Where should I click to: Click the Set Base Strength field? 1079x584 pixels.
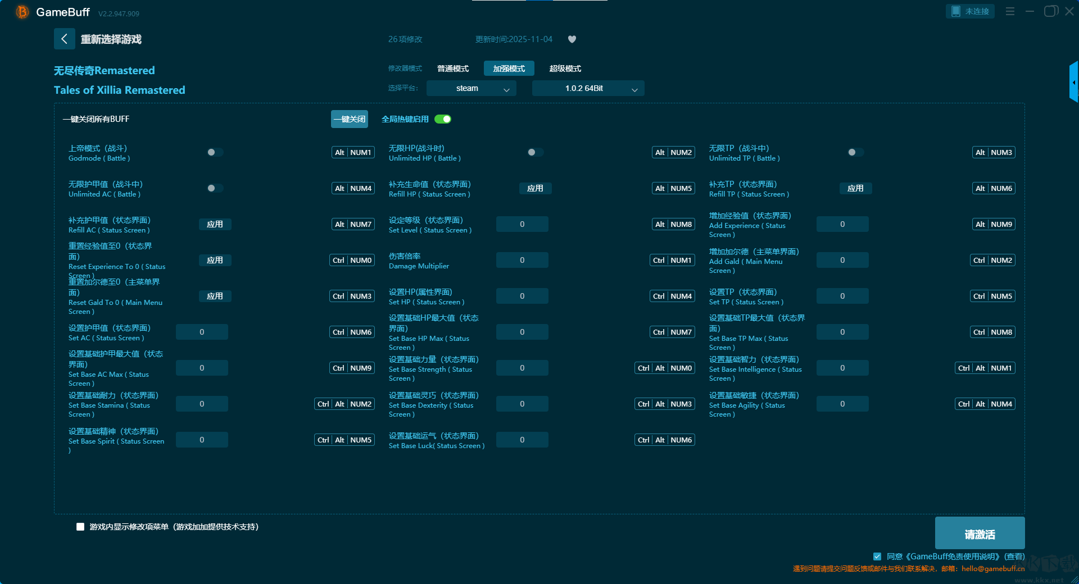522,368
